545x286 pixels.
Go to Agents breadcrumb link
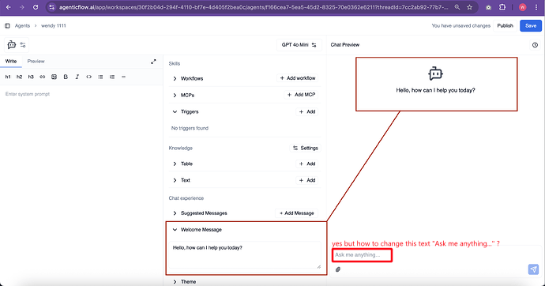click(22, 26)
